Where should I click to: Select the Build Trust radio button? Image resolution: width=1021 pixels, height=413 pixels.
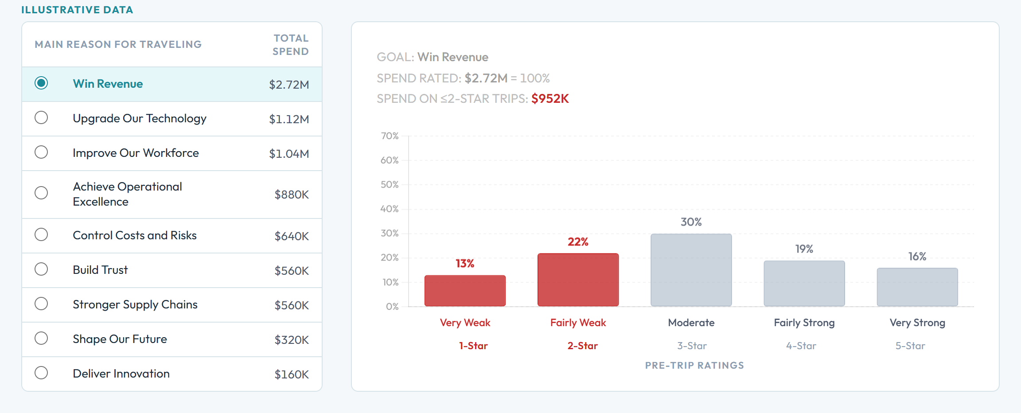tap(41, 269)
